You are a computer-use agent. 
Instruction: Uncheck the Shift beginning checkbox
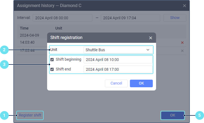(x=52, y=60)
